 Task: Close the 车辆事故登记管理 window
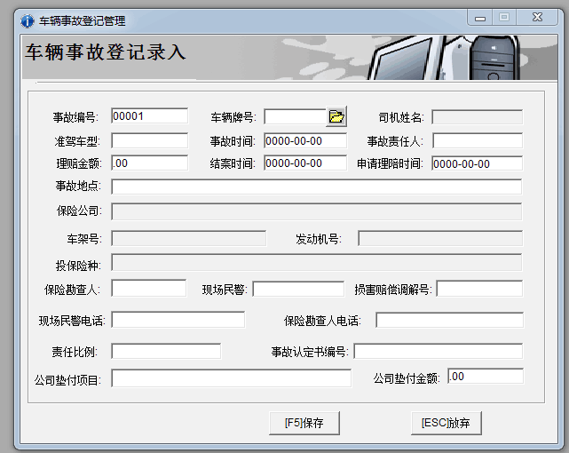tap(537, 18)
